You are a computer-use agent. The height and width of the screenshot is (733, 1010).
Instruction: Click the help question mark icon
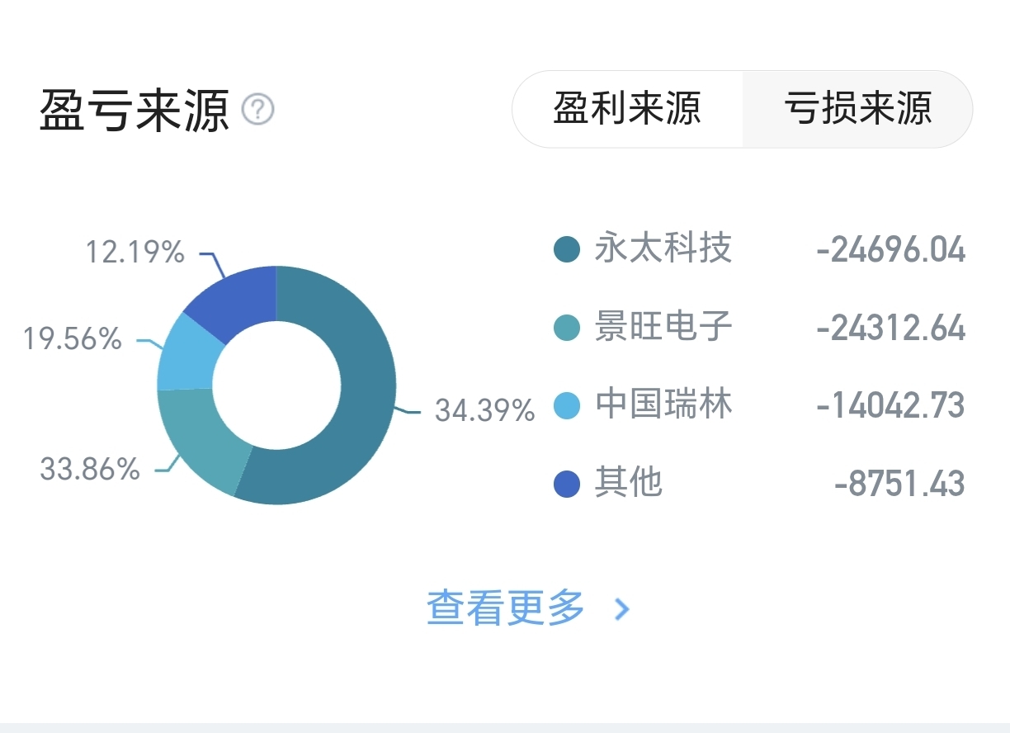point(257,109)
